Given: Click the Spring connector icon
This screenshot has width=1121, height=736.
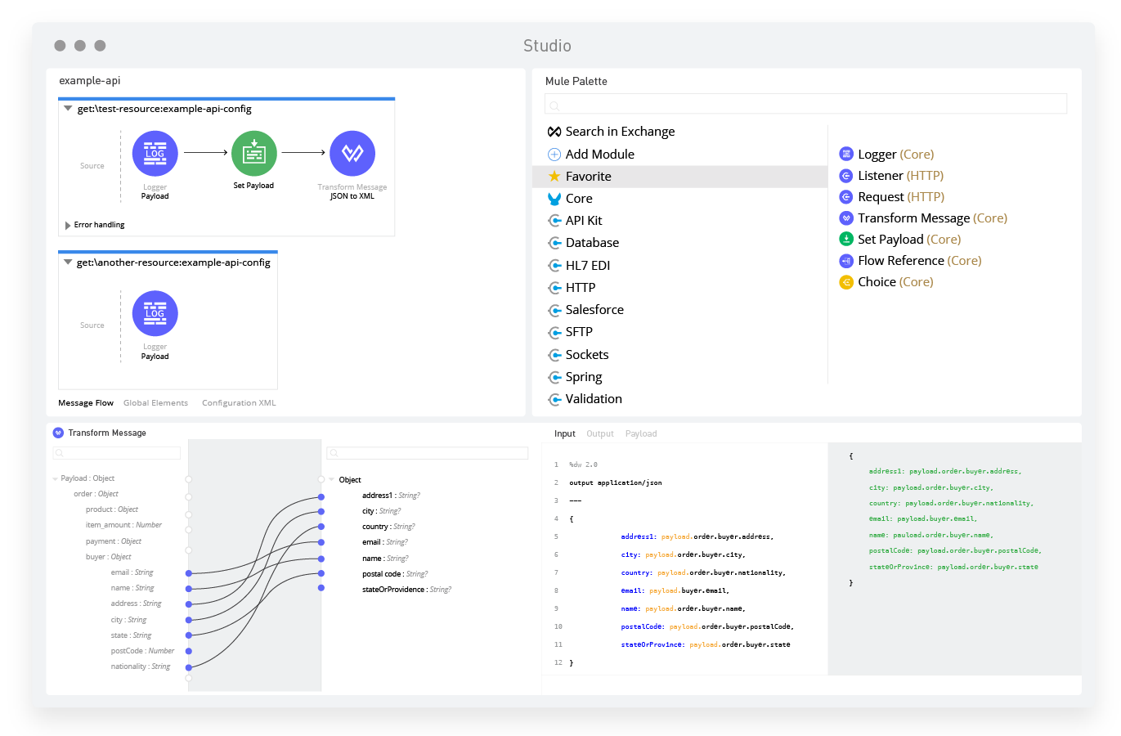Looking at the screenshot, I should point(554,377).
